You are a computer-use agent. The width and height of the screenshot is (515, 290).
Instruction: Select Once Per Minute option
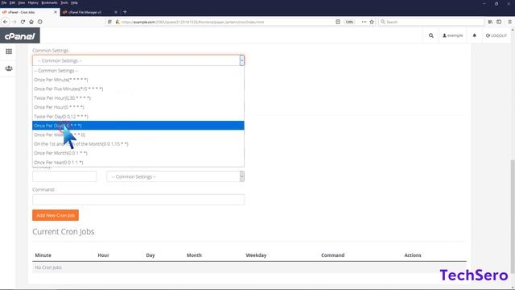tap(138, 80)
